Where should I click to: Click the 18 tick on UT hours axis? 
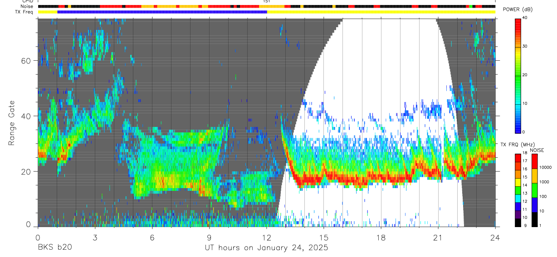(x=381, y=237)
